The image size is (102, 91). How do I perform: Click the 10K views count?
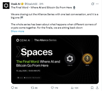(x=76, y=88)
